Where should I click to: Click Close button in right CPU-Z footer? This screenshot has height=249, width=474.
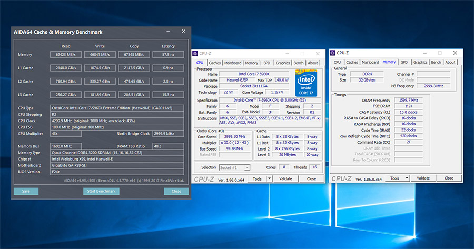(449, 178)
